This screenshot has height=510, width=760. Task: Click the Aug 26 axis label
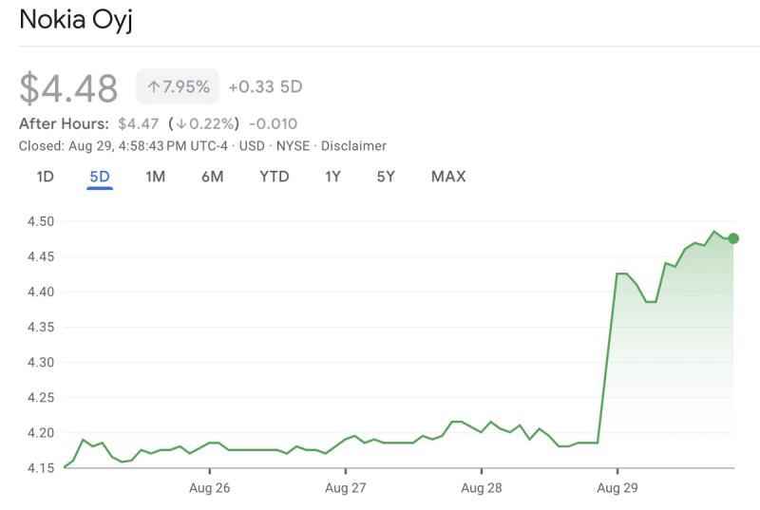click(209, 488)
